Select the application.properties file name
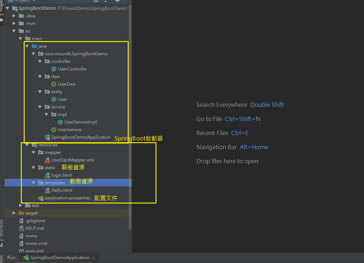Viewport: 364px width, 263px height. 67,198
